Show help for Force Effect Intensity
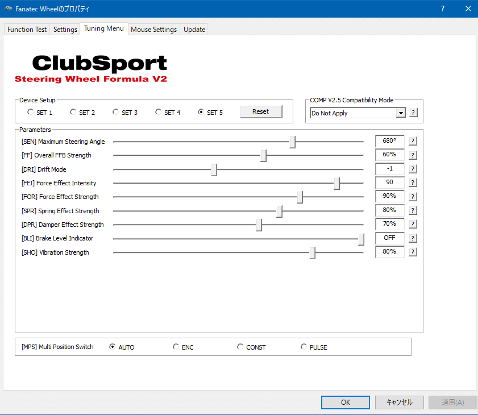The image size is (478, 415). (413, 182)
